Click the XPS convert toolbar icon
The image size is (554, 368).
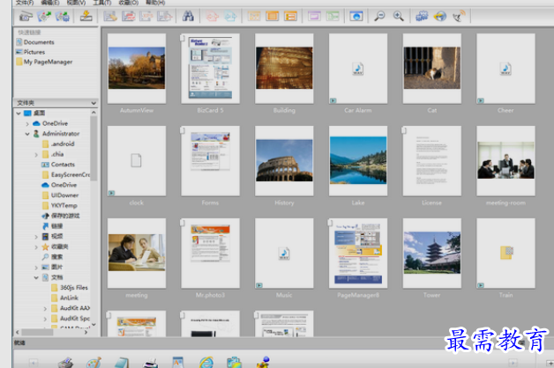pyautogui.click(x=146, y=16)
